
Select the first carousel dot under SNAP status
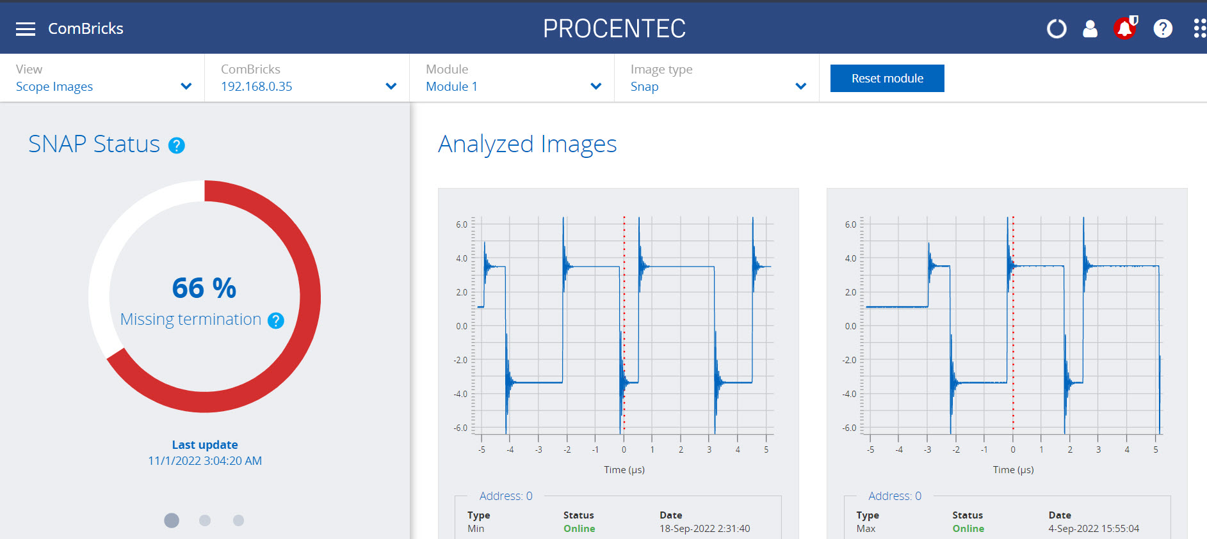point(172,520)
